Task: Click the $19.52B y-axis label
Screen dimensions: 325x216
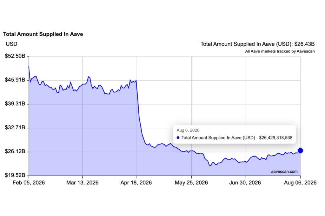Action: (15, 175)
